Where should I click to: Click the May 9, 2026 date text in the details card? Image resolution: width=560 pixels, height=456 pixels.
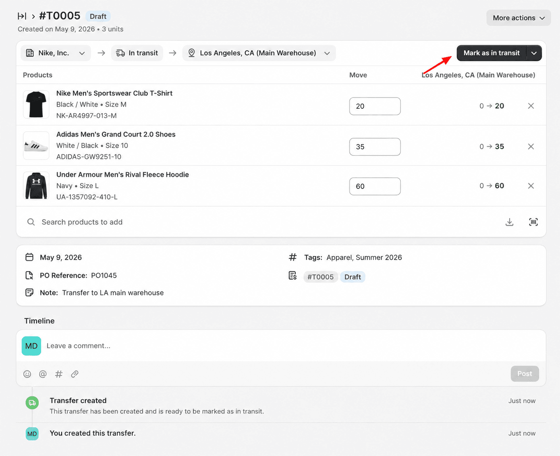[x=61, y=257]
